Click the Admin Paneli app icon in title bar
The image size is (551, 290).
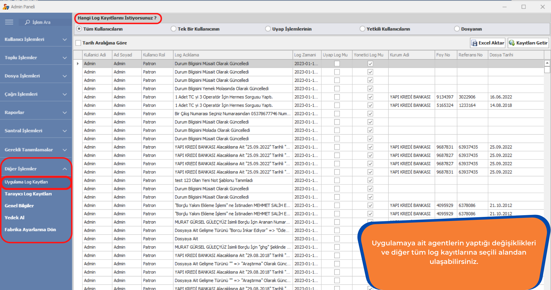(6, 6)
